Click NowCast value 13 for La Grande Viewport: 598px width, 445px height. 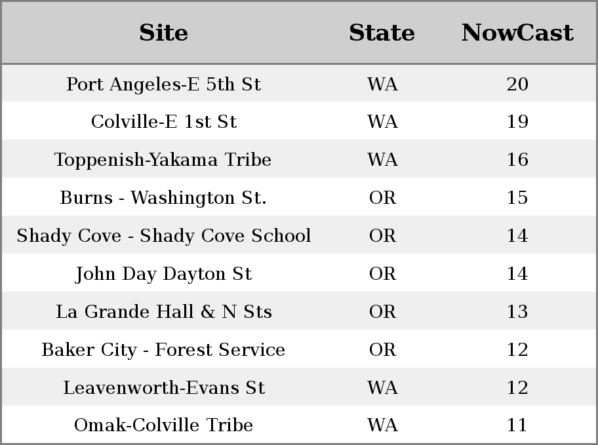coord(517,311)
